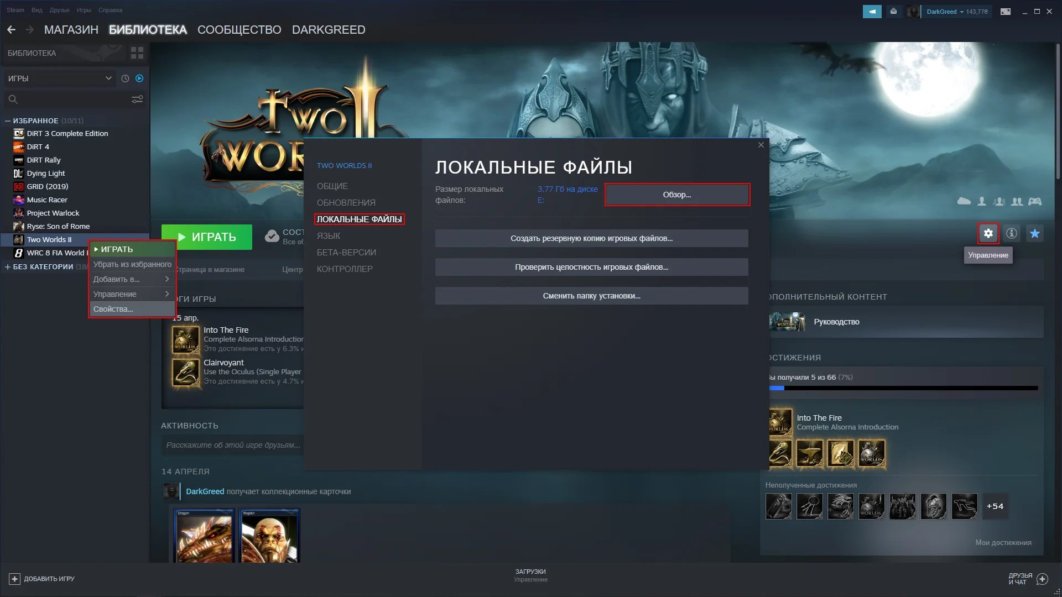Image resolution: width=1062 pixels, height=597 pixels.
Task: Open the Мои достижения link
Action: pyautogui.click(x=1003, y=542)
